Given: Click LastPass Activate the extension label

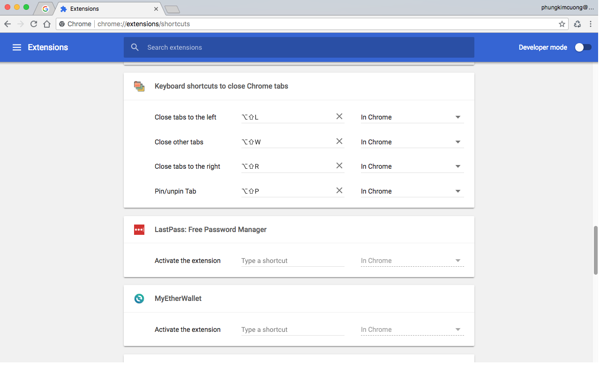Looking at the screenshot, I should pos(187,261).
